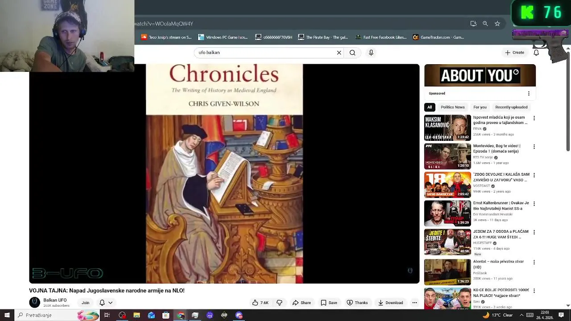
Task: Dislike the video with thumbs down
Action: [x=279, y=303]
